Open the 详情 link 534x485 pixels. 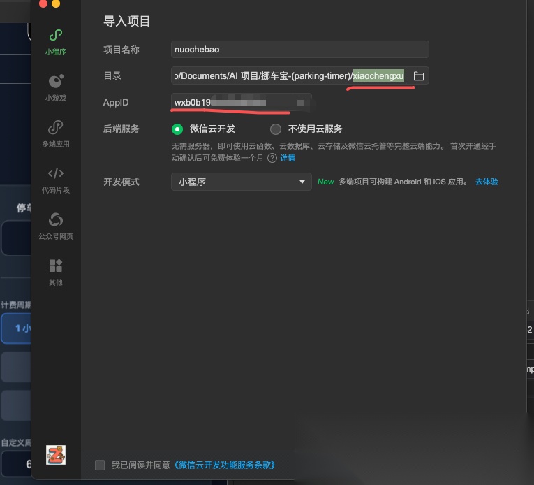[x=288, y=158]
